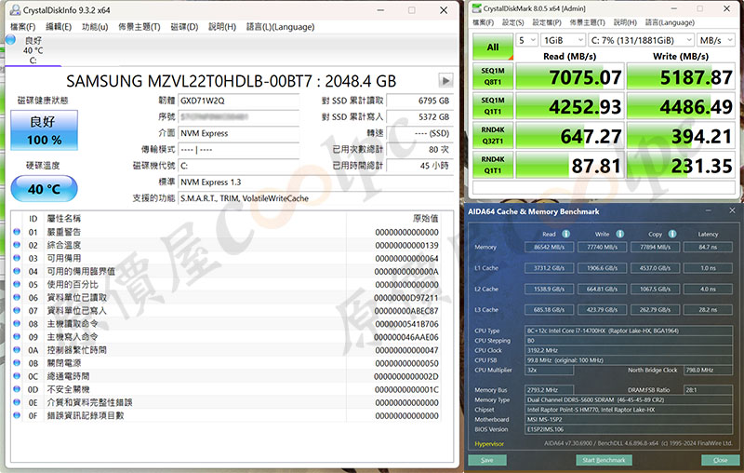Click the CPU Type field in AIDA64
The image size is (744, 473).
pyautogui.click(x=629, y=331)
